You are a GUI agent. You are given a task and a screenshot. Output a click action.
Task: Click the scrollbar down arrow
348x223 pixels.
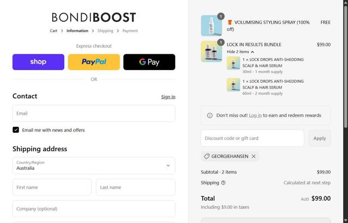tap(346, 220)
